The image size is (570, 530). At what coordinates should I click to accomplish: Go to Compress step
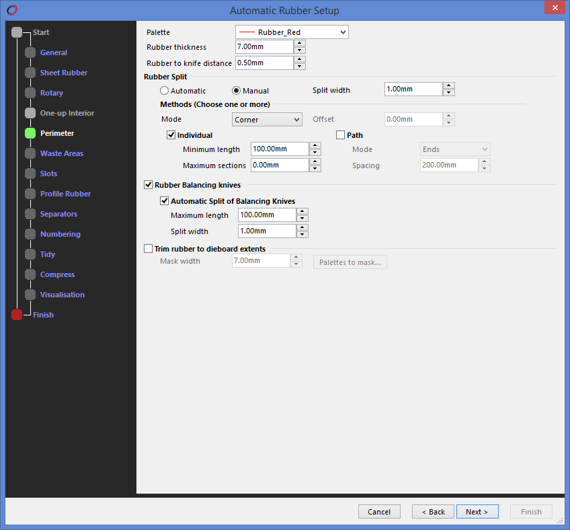coord(57,274)
